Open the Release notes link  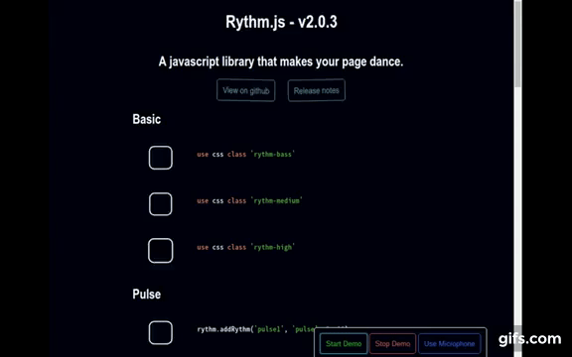[x=316, y=90]
